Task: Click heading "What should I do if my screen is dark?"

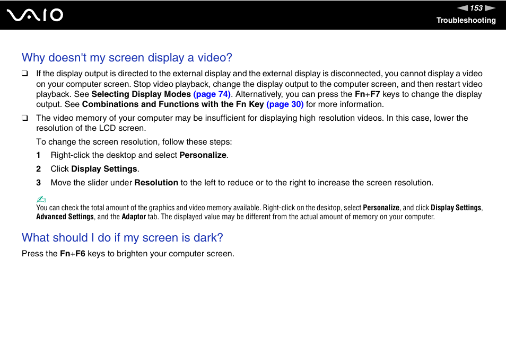Action: 123,238
